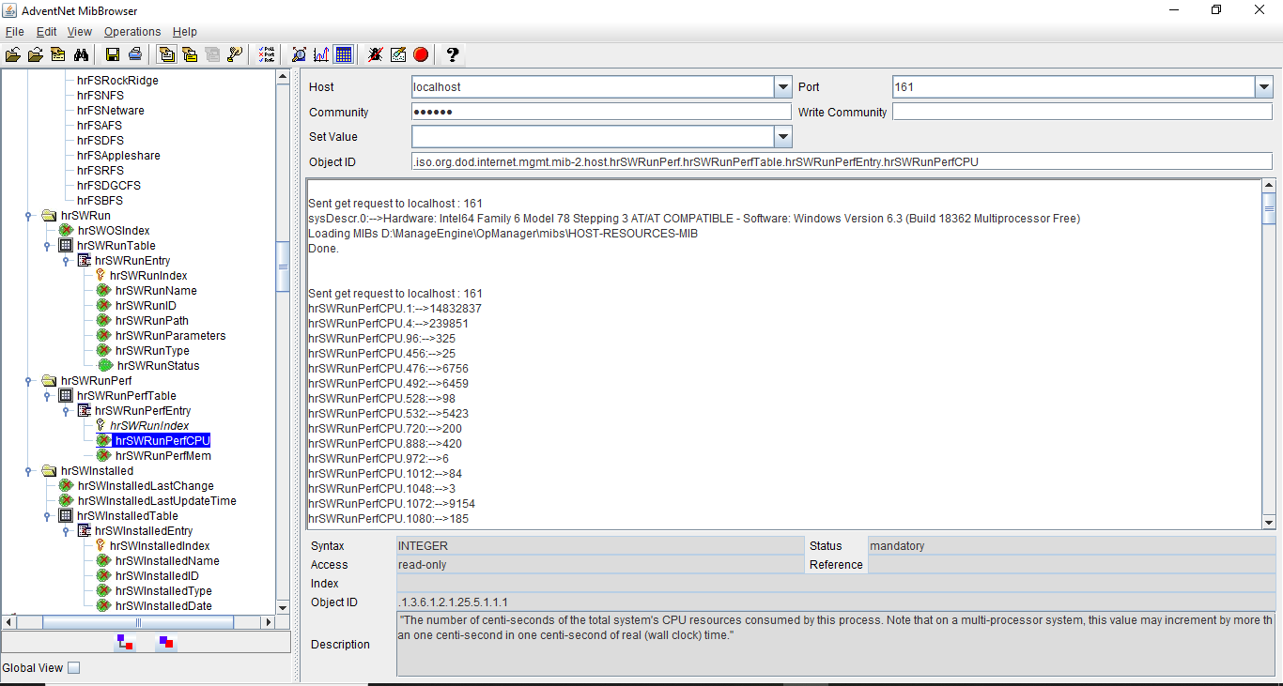Click the magnifier viewer toolbar icon
This screenshot has height=686, width=1283.
(299, 54)
